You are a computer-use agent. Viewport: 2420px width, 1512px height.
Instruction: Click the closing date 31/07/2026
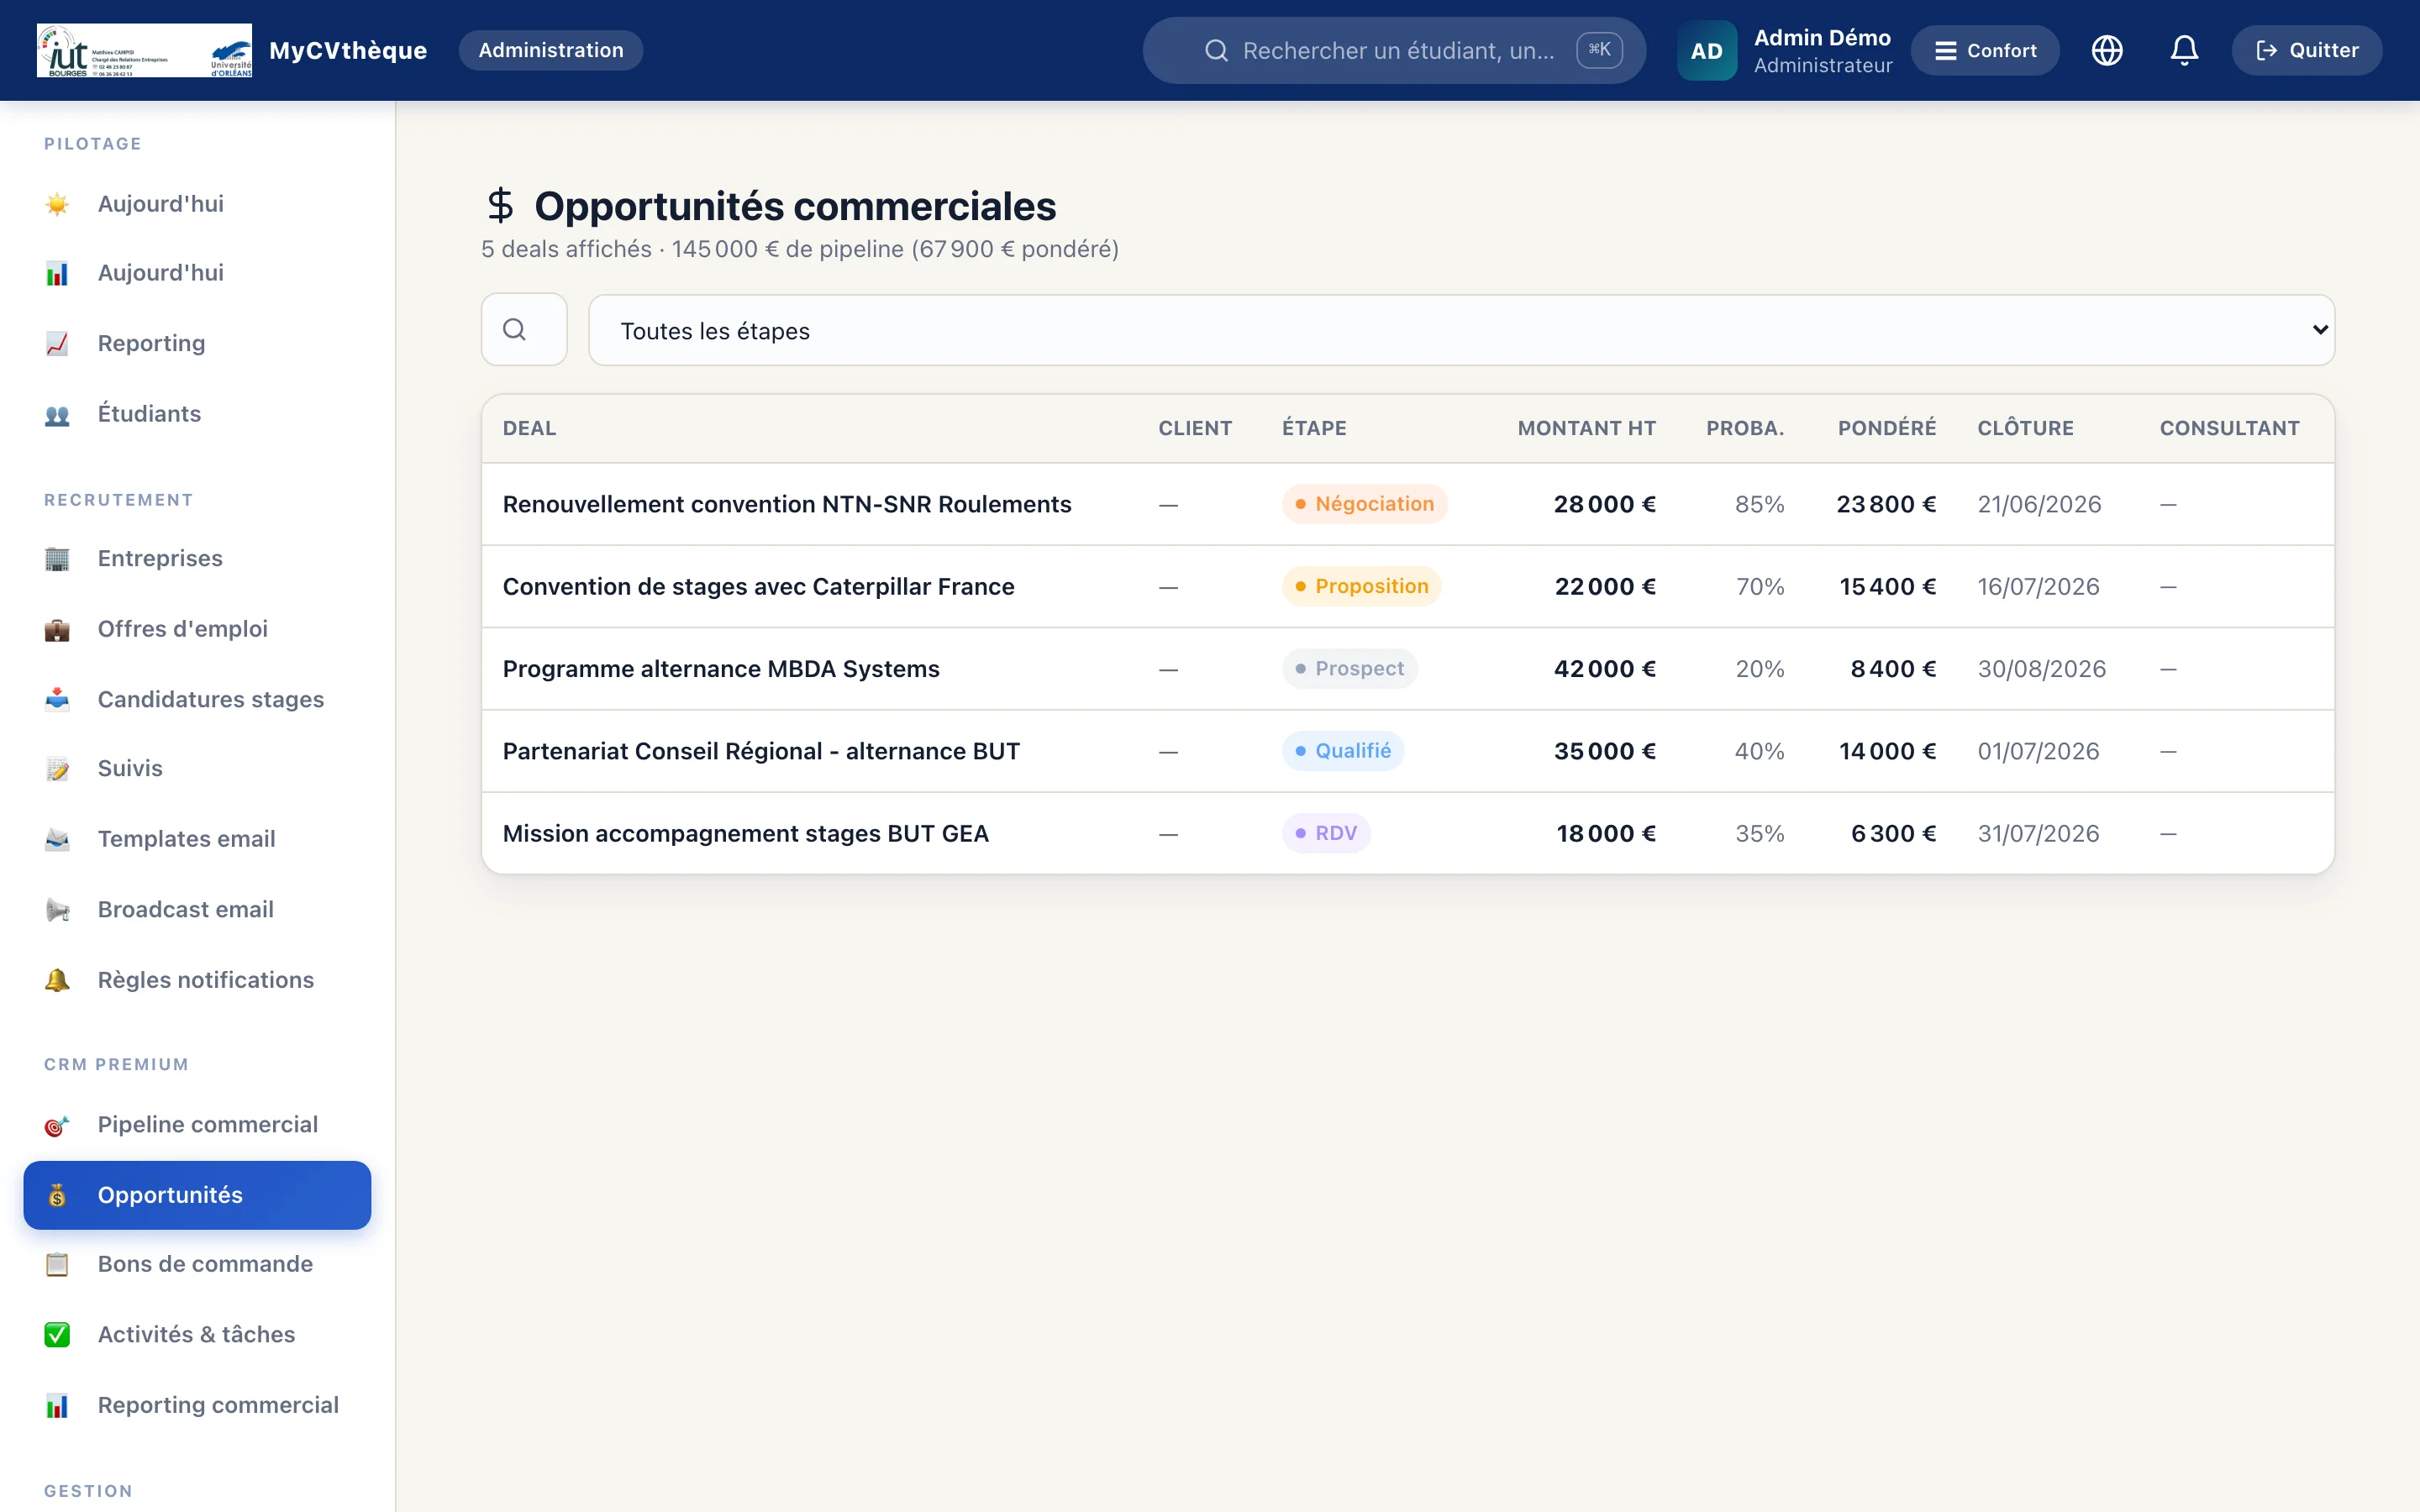[2038, 833]
